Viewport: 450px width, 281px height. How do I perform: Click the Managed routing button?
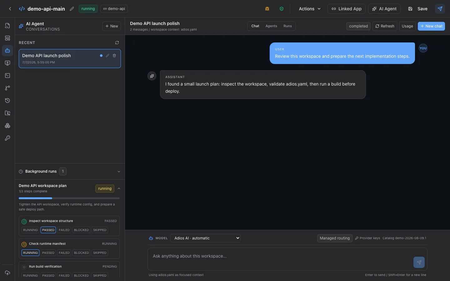point(335,238)
